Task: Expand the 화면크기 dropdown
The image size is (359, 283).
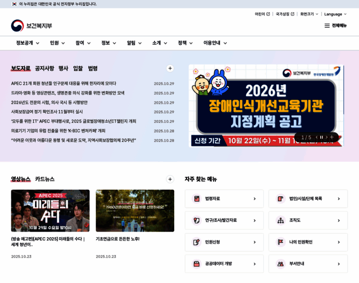Action: tap(309, 14)
